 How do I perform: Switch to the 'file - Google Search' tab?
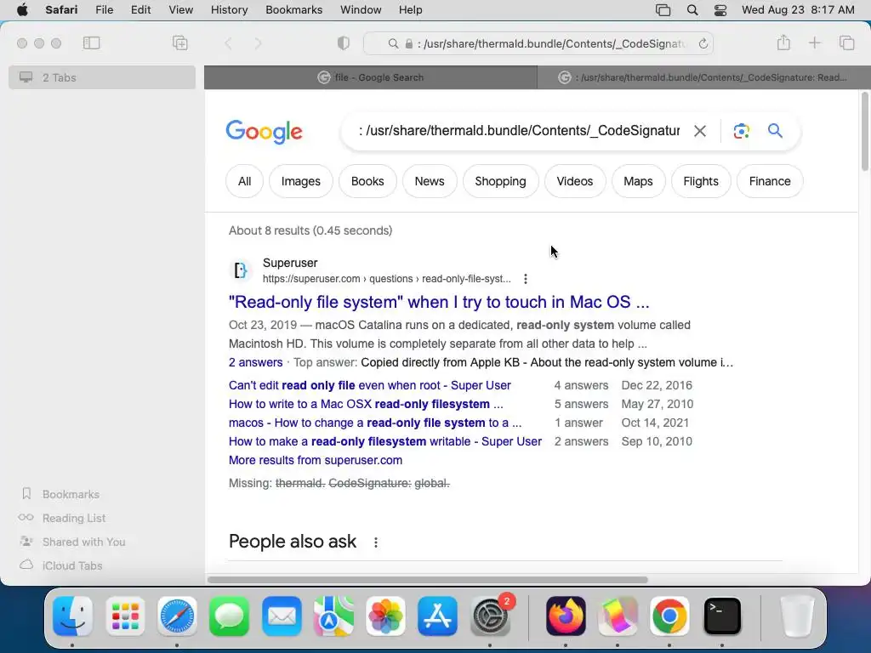point(371,77)
